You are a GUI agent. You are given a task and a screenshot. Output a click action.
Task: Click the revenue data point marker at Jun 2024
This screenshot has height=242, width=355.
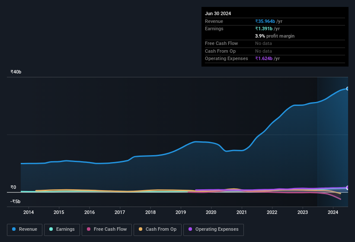coord(348,89)
